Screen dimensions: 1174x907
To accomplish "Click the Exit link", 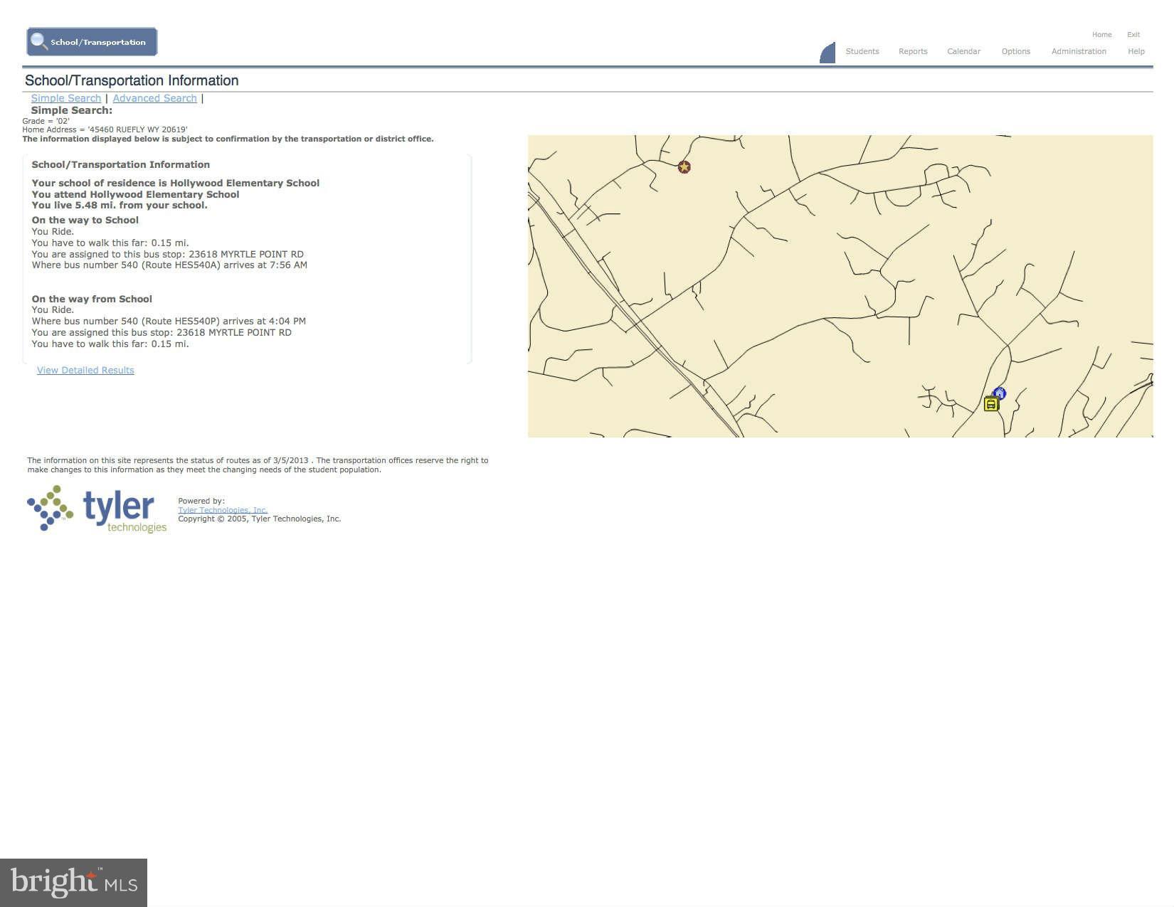I will (1133, 34).
